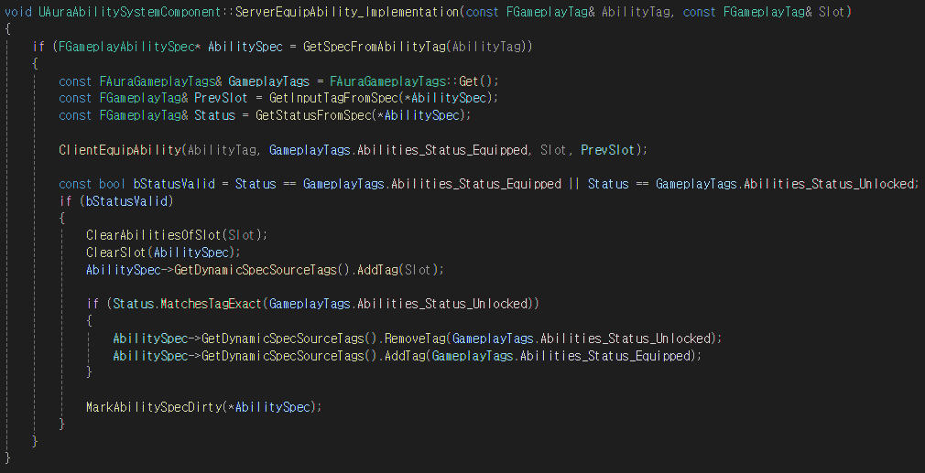The width and height of the screenshot is (925, 473).
Task: Click the bStatusValid variable declaration
Action: click(174, 185)
